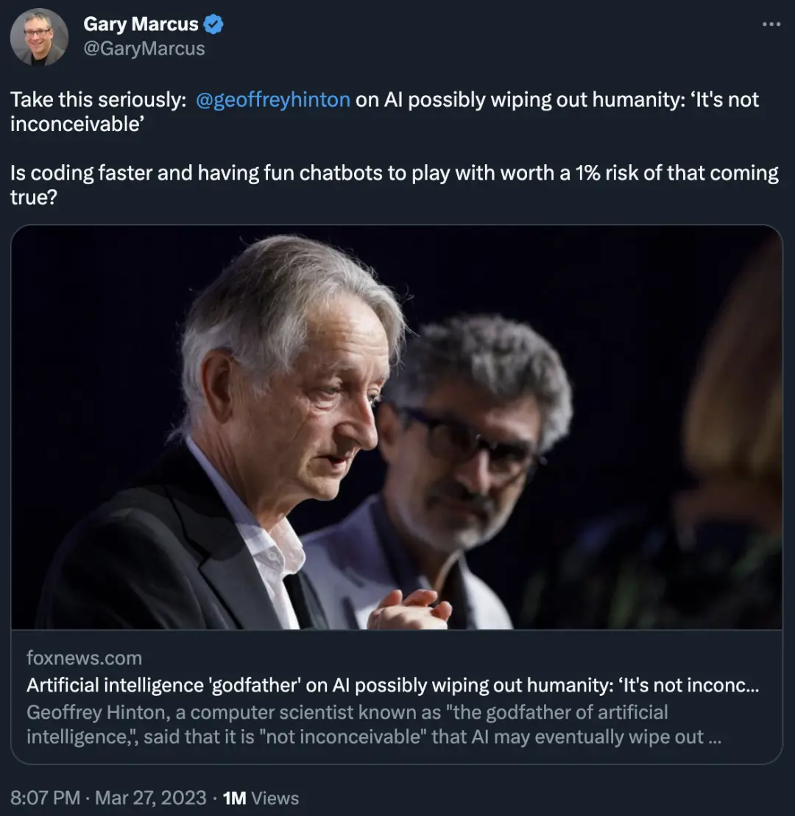Click the Mar 27, 2023 date
The height and width of the screenshot is (816, 795).
click(x=150, y=798)
